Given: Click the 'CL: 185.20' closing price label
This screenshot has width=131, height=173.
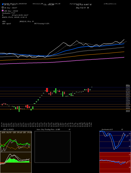Looking at the screenshot, I should pos(49,5).
